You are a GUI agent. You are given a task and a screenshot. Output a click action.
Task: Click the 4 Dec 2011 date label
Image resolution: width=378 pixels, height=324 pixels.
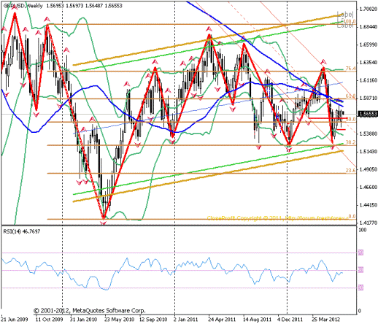tap(290, 320)
